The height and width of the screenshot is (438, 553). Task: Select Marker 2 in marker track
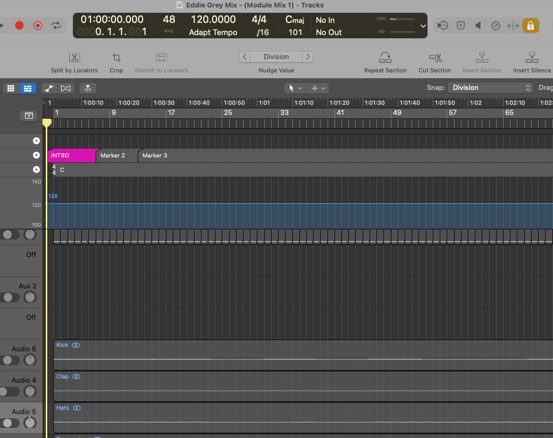(x=116, y=155)
